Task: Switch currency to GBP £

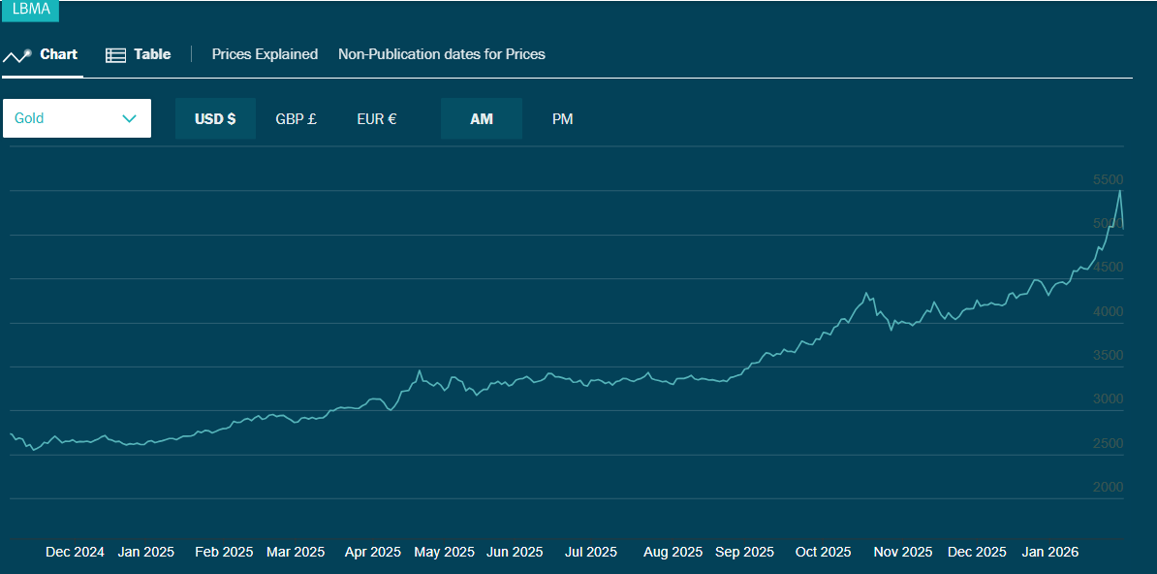Action: pyautogui.click(x=296, y=118)
